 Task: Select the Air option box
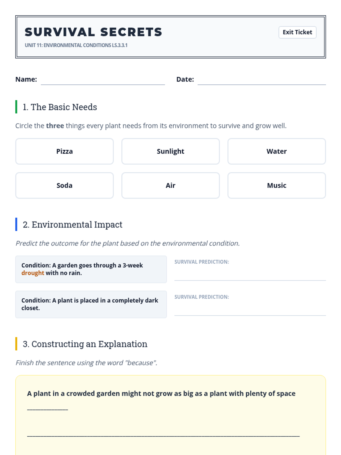coord(170,185)
